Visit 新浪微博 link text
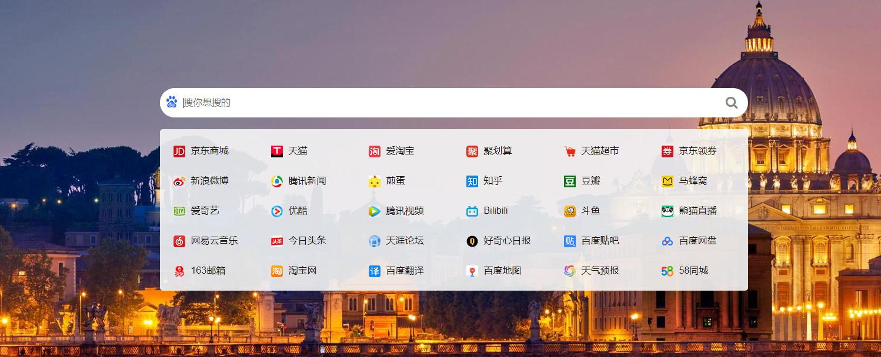 (210, 181)
